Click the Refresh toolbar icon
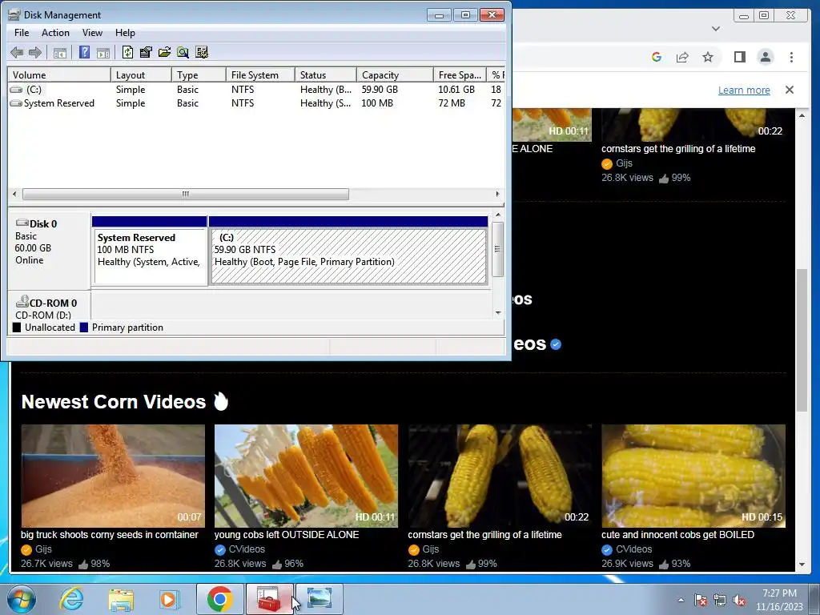820x615 pixels. point(127,52)
